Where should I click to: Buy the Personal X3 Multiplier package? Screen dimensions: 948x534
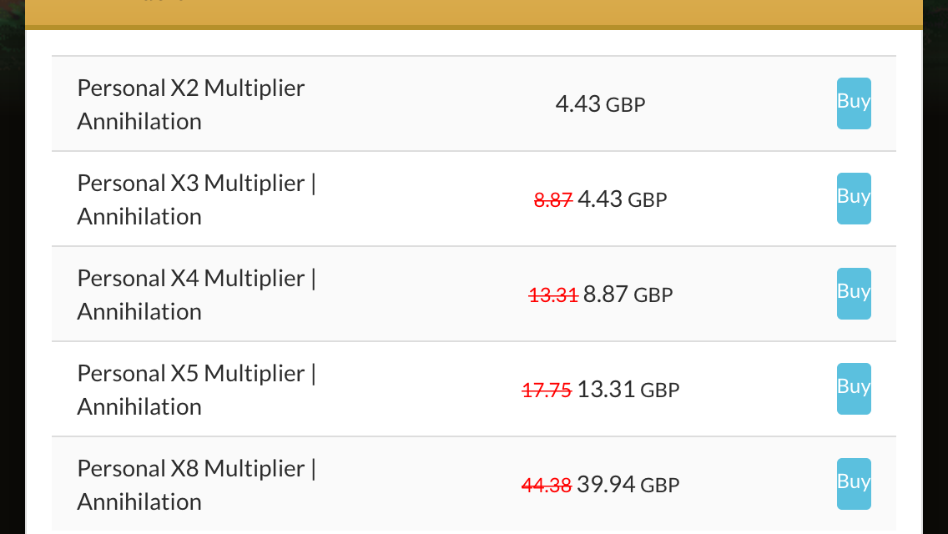854,199
